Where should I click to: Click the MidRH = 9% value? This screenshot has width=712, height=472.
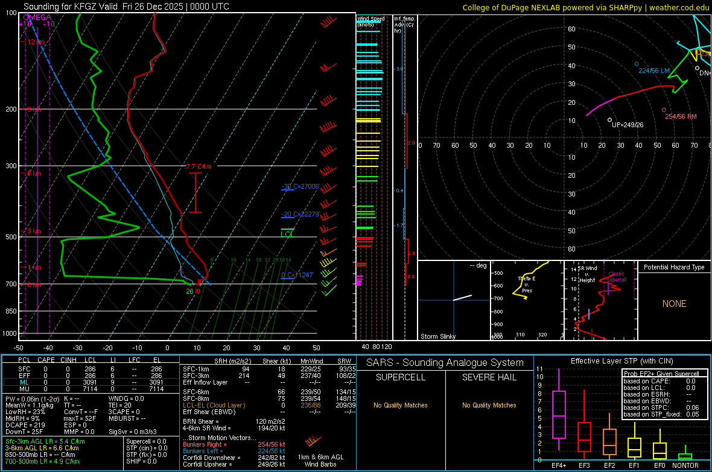pyautogui.click(x=23, y=418)
